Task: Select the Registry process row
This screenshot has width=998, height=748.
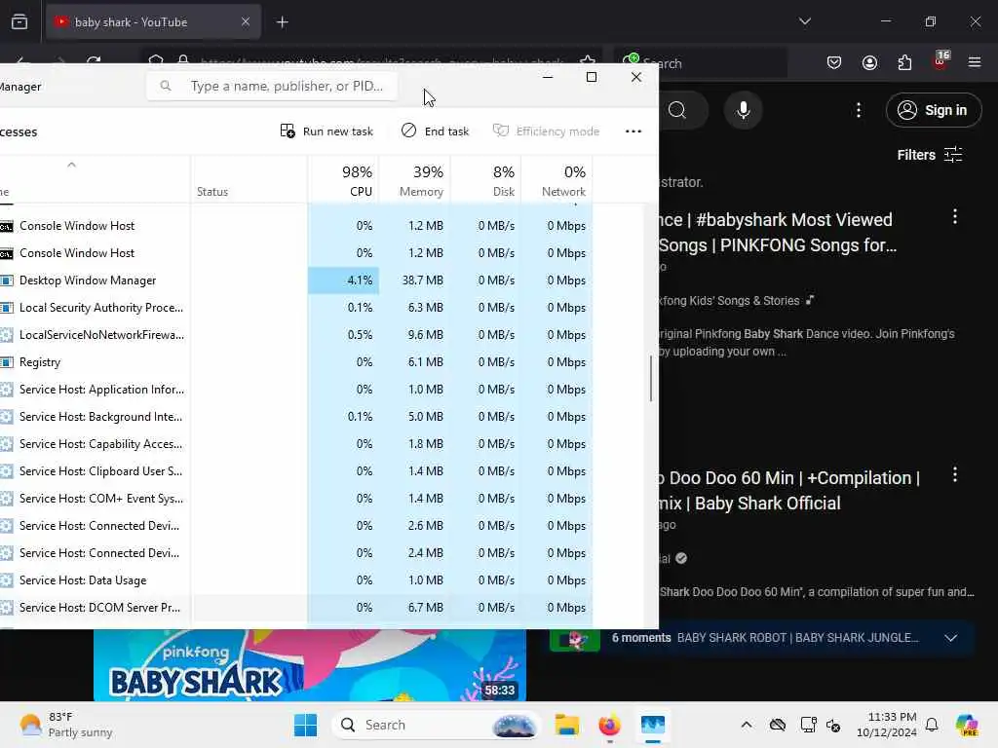Action: click(x=296, y=362)
